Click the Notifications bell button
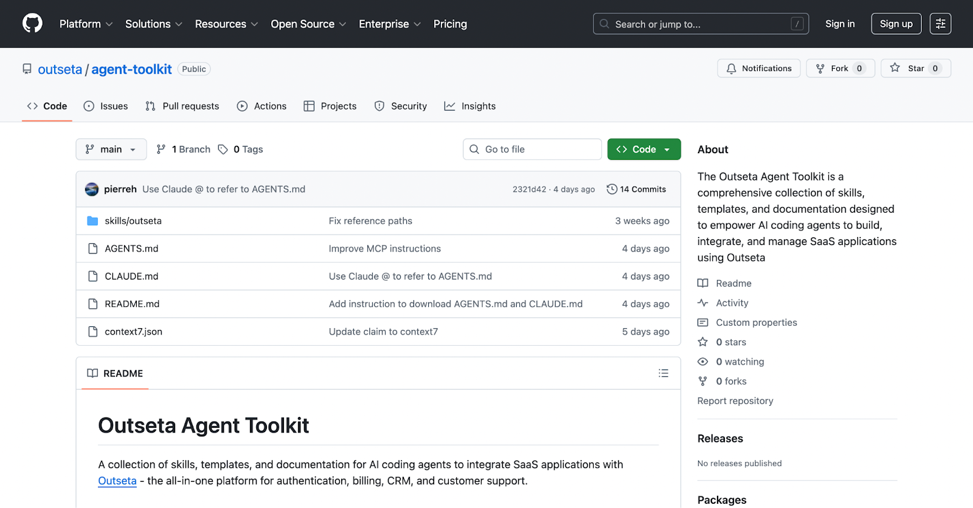Viewport: 973px width, 508px height. click(758, 68)
